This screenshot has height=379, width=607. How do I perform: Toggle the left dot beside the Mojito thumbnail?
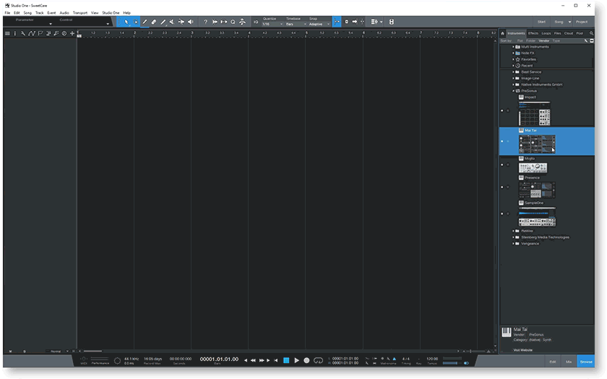coord(502,165)
